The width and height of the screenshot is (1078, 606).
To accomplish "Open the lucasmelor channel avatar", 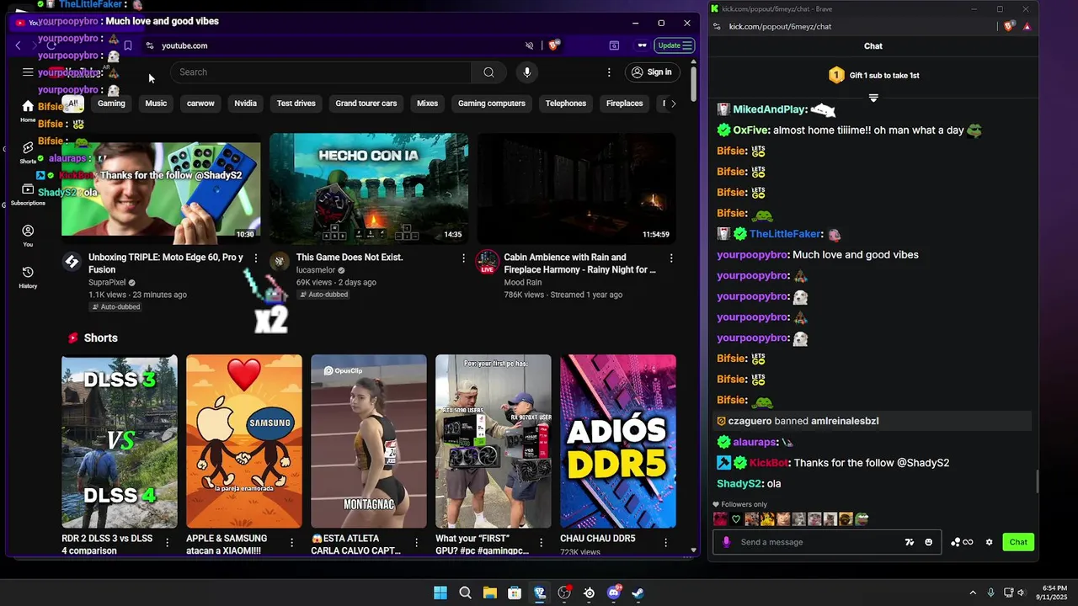I will click(280, 261).
